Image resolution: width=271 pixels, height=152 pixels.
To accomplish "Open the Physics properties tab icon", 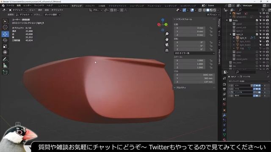I will [224, 125].
